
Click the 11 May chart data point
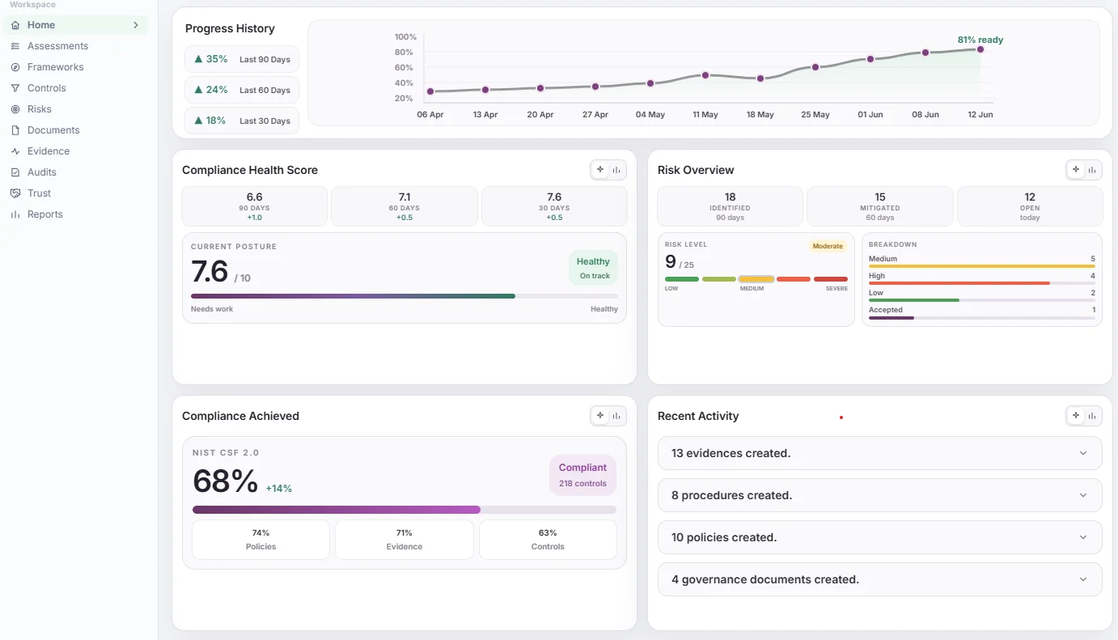coord(705,75)
